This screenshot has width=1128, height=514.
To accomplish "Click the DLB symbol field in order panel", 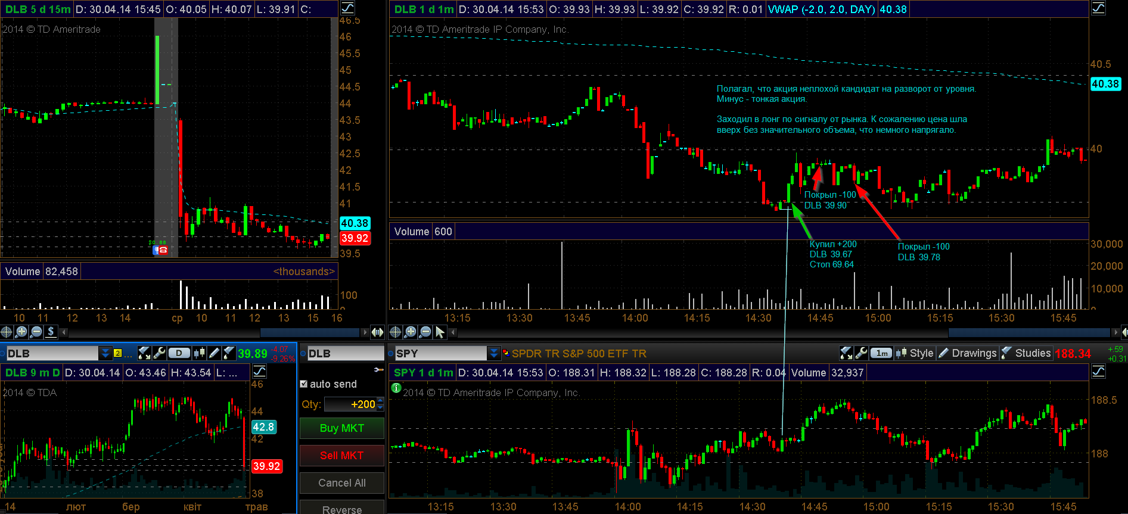I will click(346, 353).
